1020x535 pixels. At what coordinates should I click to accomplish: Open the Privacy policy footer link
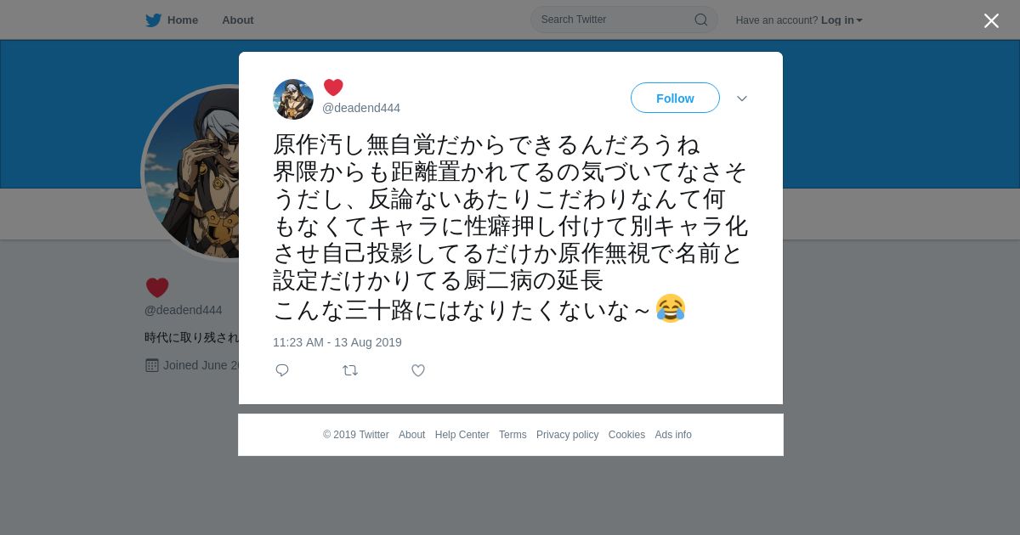tap(568, 435)
